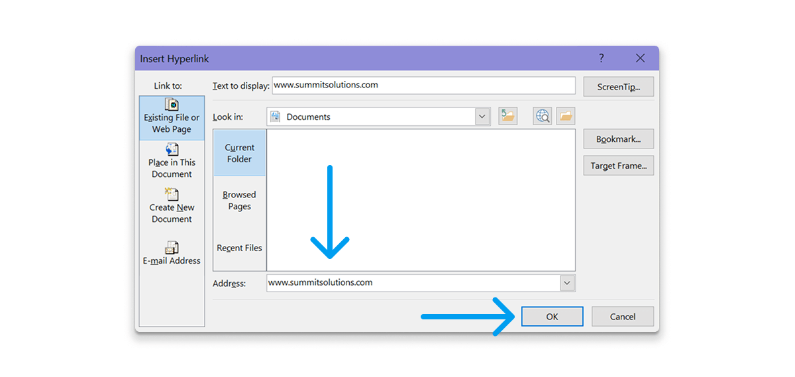Switch to E-mail Address link type
The width and height of the screenshot is (795, 377).
pos(172,254)
